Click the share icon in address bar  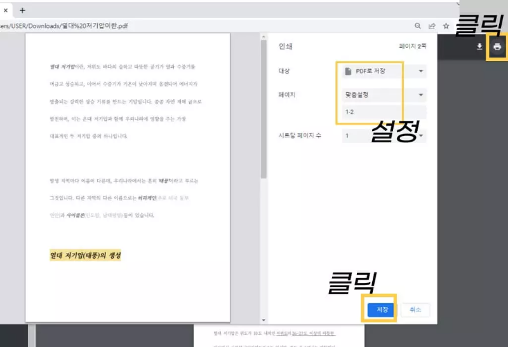tap(432, 26)
